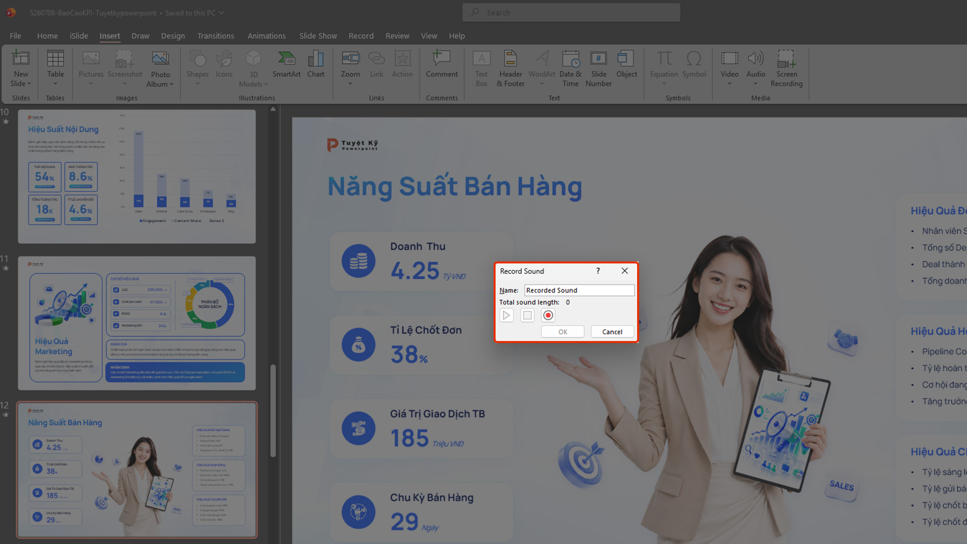967x544 pixels.
Task: Open the File menu
Action: click(x=16, y=36)
